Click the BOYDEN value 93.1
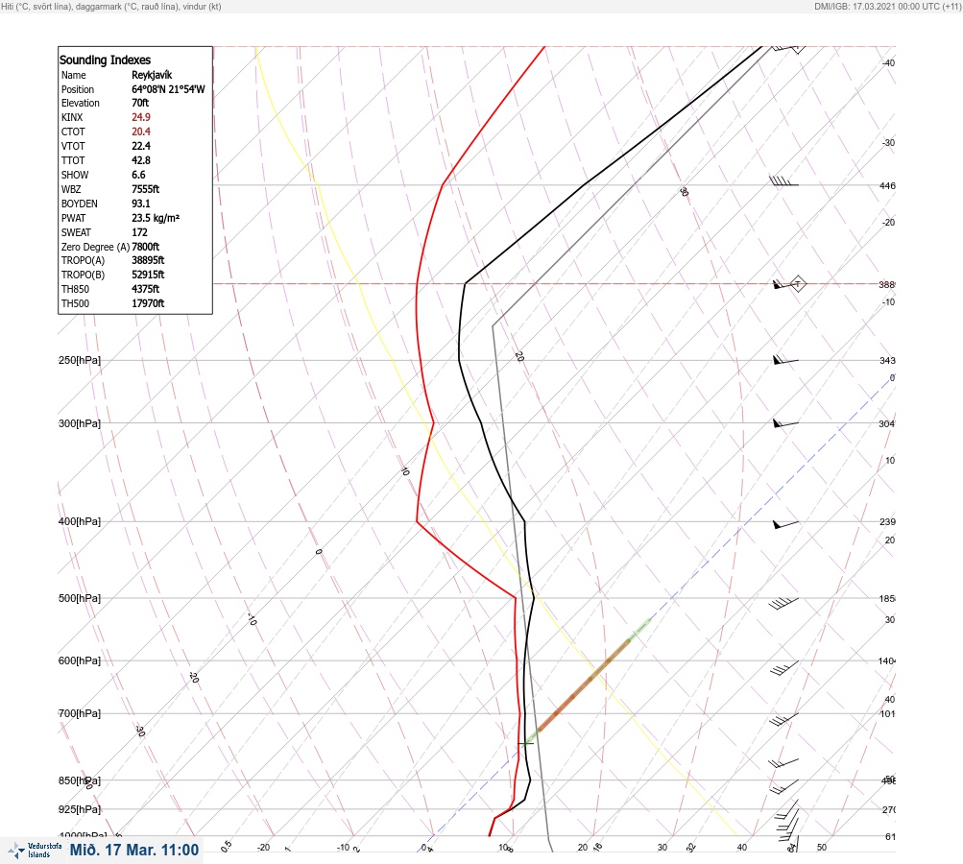963x864 pixels. tap(140, 204)
